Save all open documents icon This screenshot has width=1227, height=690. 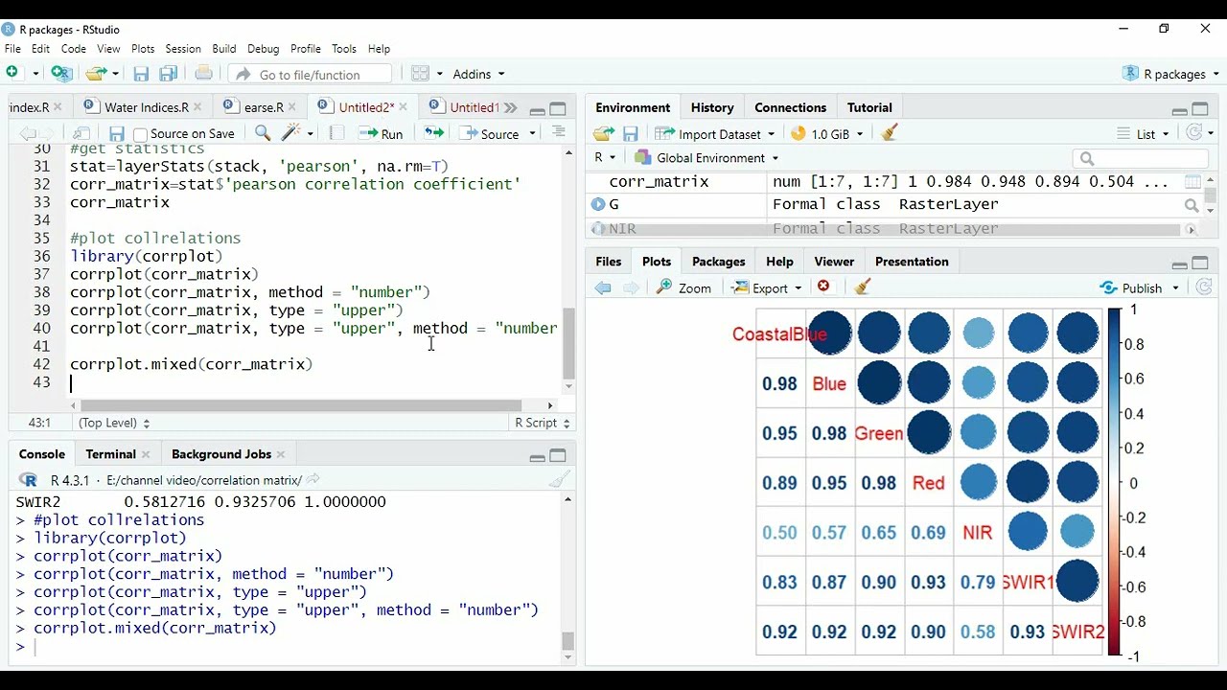169,74
